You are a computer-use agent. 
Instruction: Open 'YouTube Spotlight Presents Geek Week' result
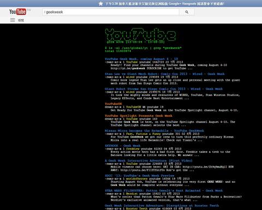click(139, 116)
